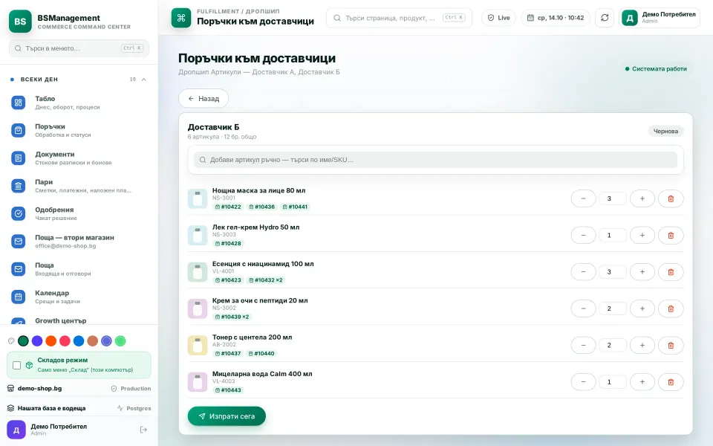Screen dimensions: 713x446
Task: Open the date and time picker
Action: (556, 18)
